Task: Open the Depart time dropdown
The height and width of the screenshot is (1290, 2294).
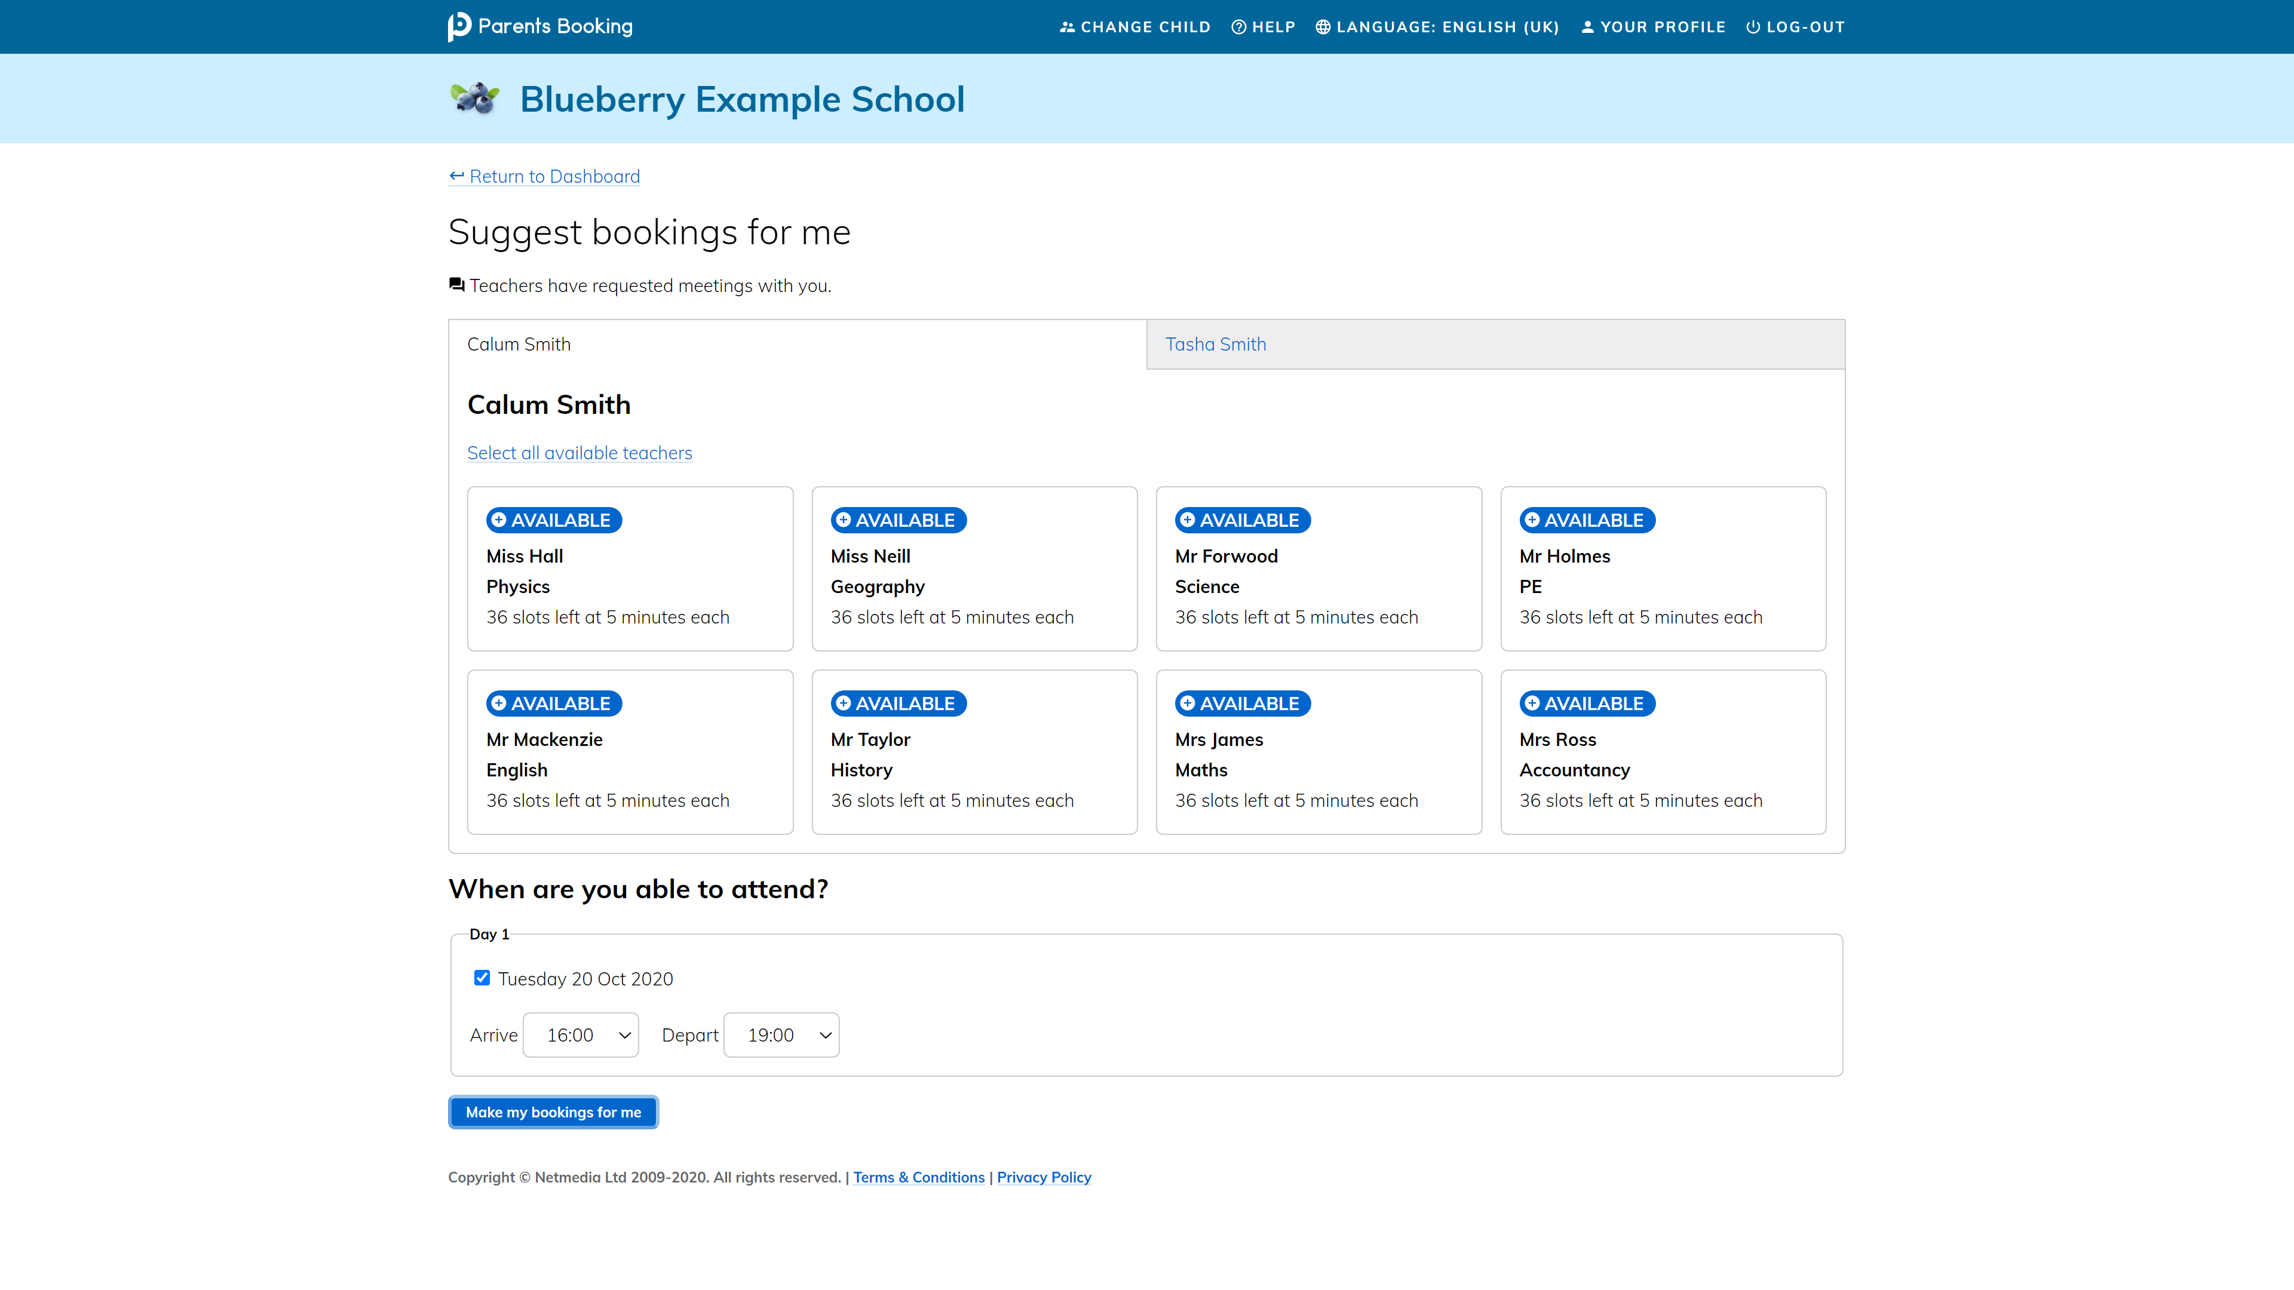Action: 781,1034
